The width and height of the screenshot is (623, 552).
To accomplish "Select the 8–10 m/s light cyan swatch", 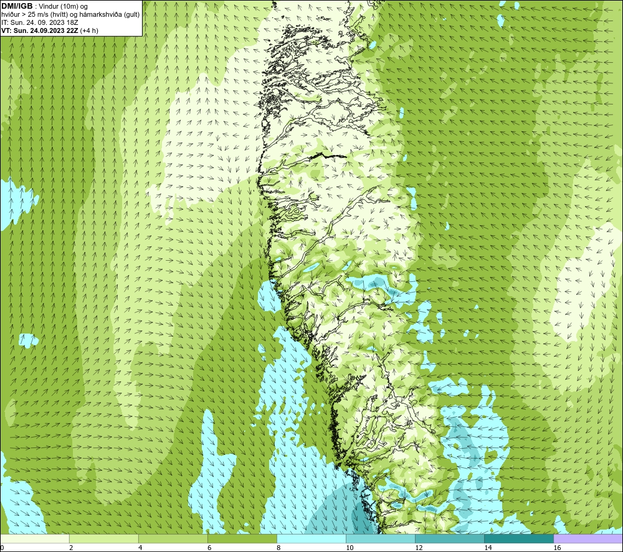I will click(311, 538).
